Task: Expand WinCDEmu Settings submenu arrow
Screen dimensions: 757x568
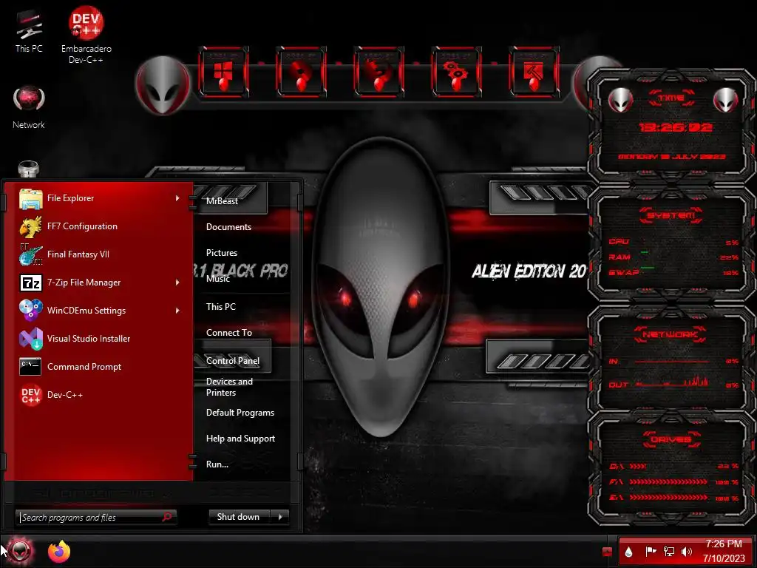Action: coord(177,311)
